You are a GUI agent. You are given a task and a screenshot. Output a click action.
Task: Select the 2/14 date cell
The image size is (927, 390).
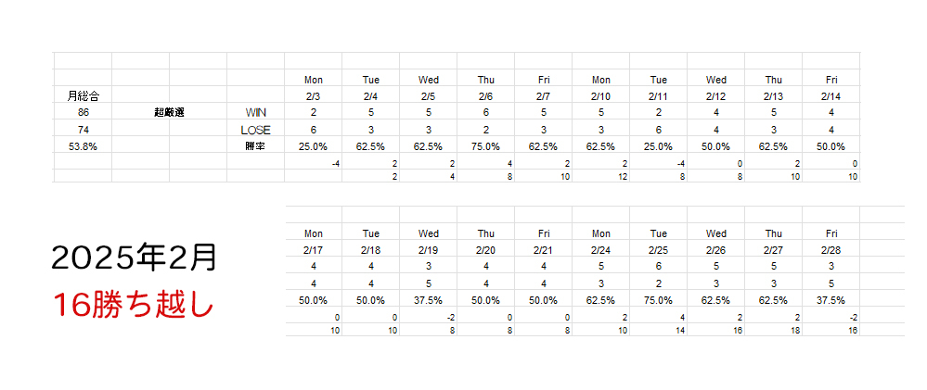tap(830, 95)
